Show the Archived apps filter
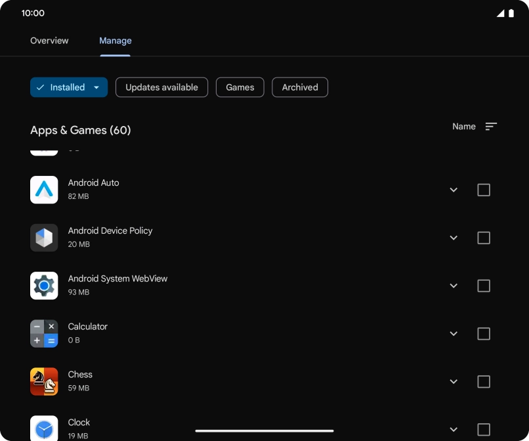529x441 pixels. (x=300, y=87)
